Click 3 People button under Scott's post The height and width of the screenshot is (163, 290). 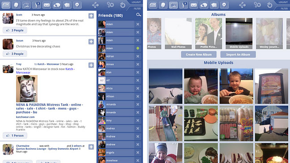(x=15, y=30)
